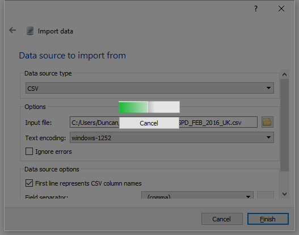The image size is (299, 235).
Task: Click the green import progress bar
Action: point(149,107)
